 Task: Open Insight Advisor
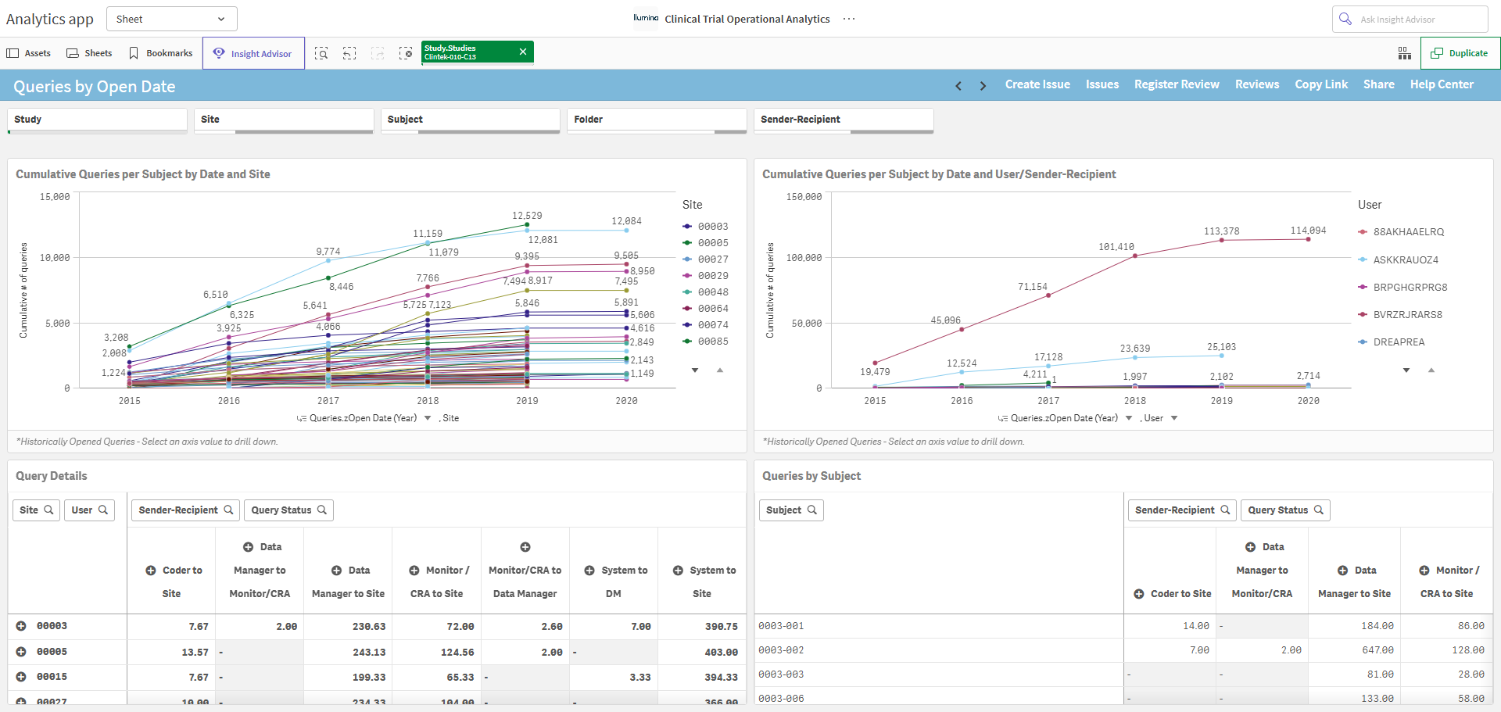coord(253,53)
